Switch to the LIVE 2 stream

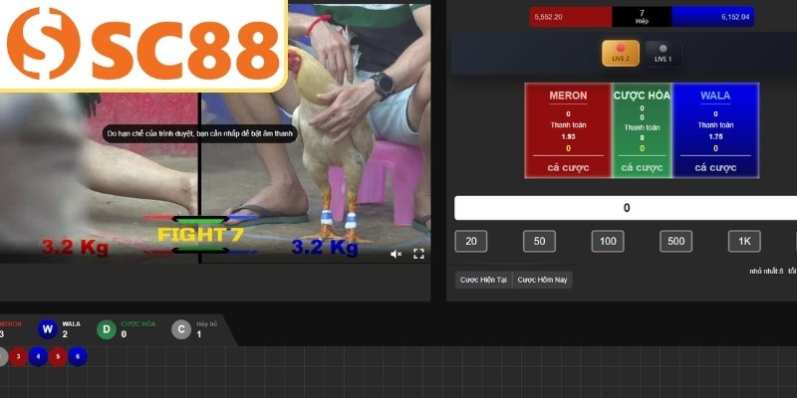coord(621,53)
